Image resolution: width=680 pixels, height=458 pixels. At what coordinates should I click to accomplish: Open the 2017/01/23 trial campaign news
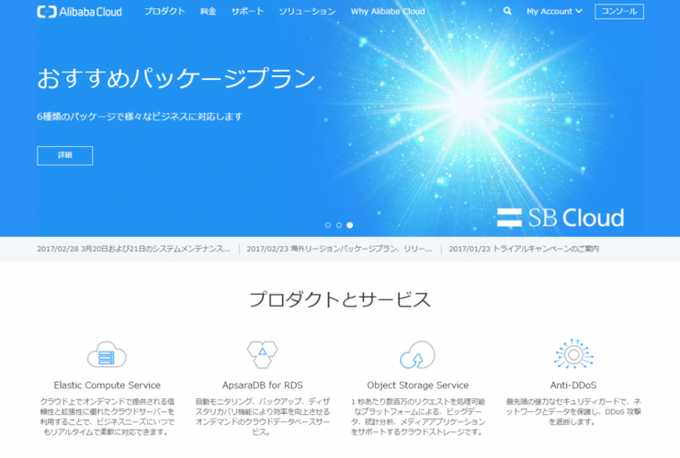pos(524,249)
